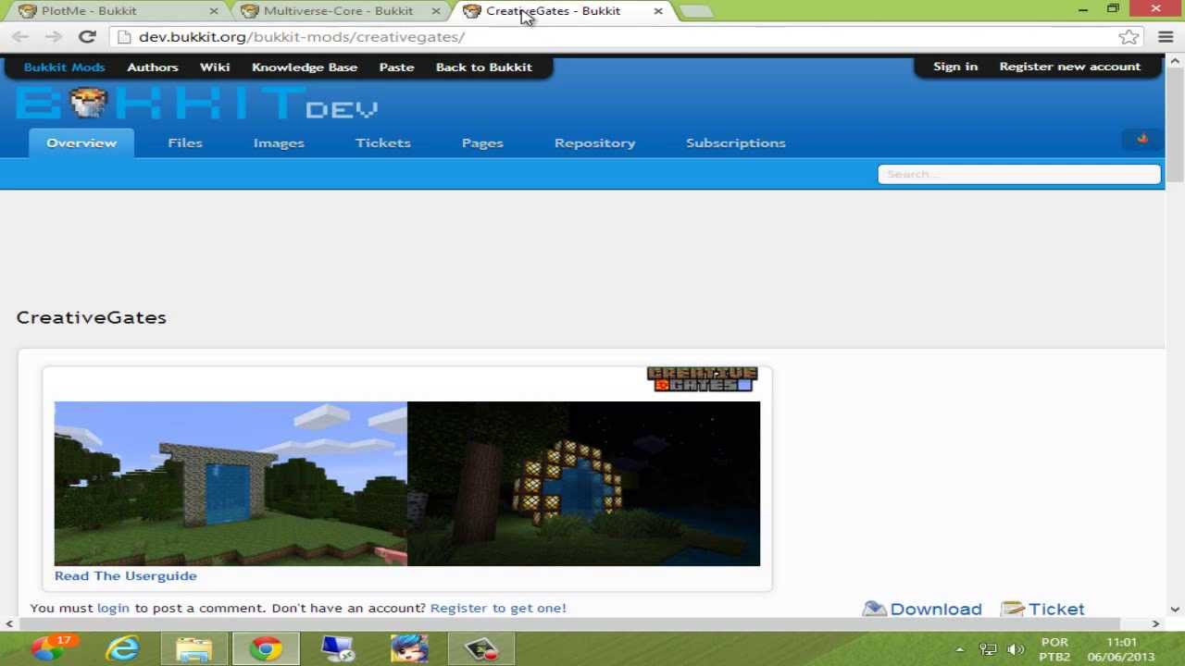Open the recorder app in taskbar

coord(480,649)
